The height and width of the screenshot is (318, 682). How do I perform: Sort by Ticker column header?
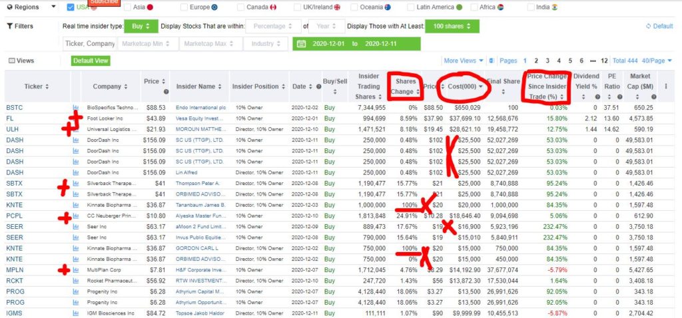[37, 86]
